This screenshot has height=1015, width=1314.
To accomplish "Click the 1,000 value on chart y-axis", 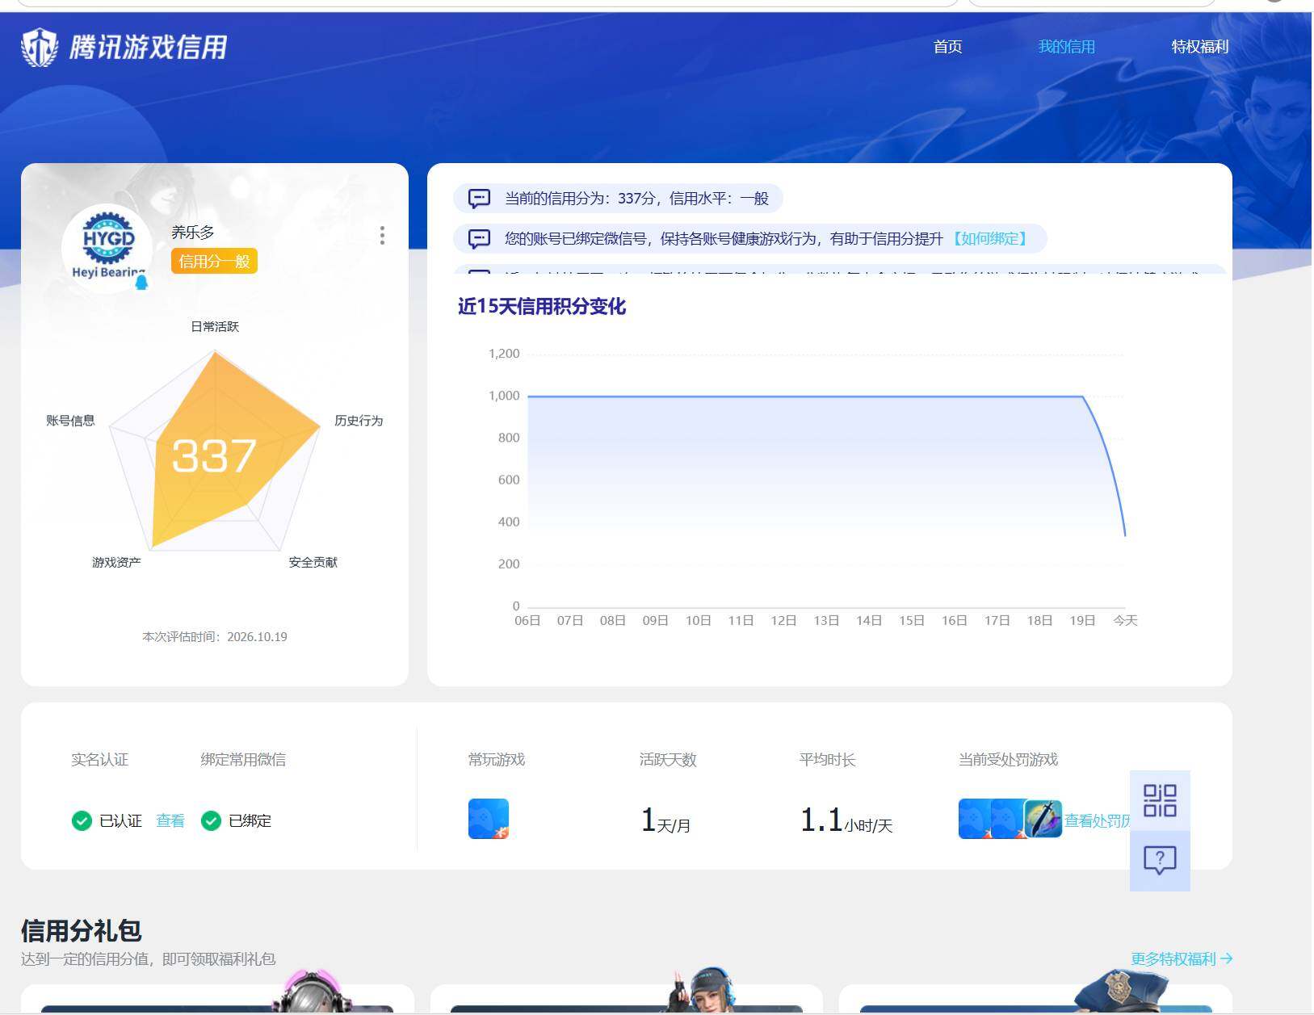I will click(504, 396).
